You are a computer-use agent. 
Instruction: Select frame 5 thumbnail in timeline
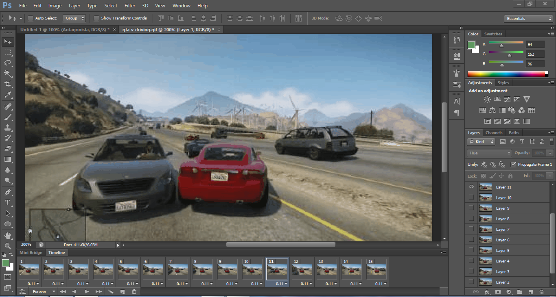pos(128,269)
